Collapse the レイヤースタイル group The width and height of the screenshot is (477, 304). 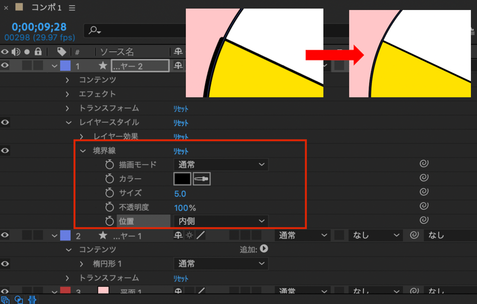pos(69,122)
